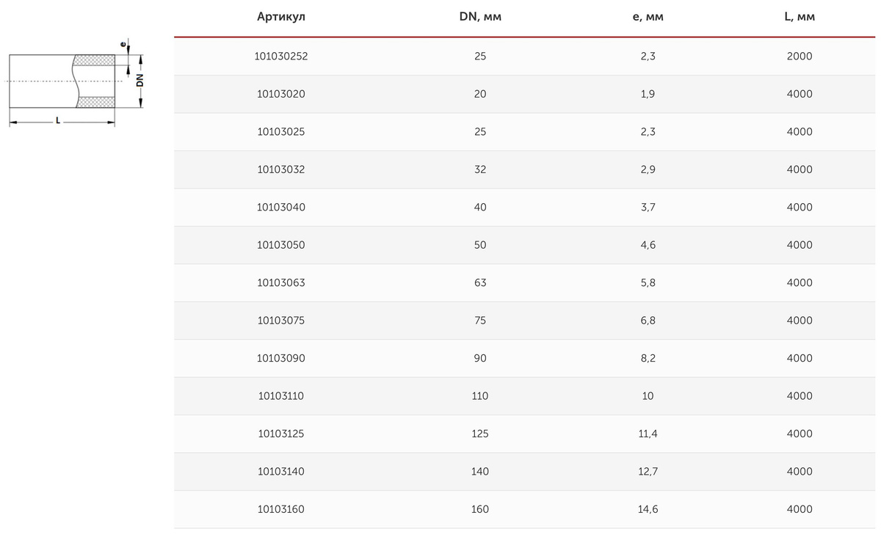The width and height of the screenshot is (881, 537).
Task: Select article number 10103040
Action: pos(281,208)
